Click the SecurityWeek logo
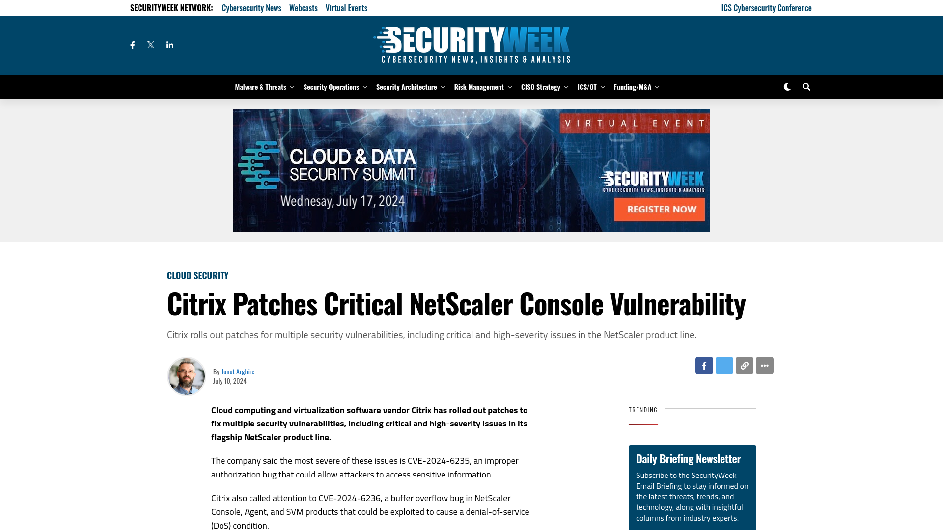Image resolution: width=943 pixels, height=530 pixels. pyautogui.click(x=471, y=45)
